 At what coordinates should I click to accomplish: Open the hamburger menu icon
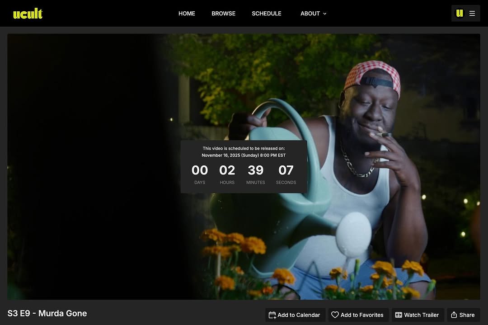click(x=472, y=14)
